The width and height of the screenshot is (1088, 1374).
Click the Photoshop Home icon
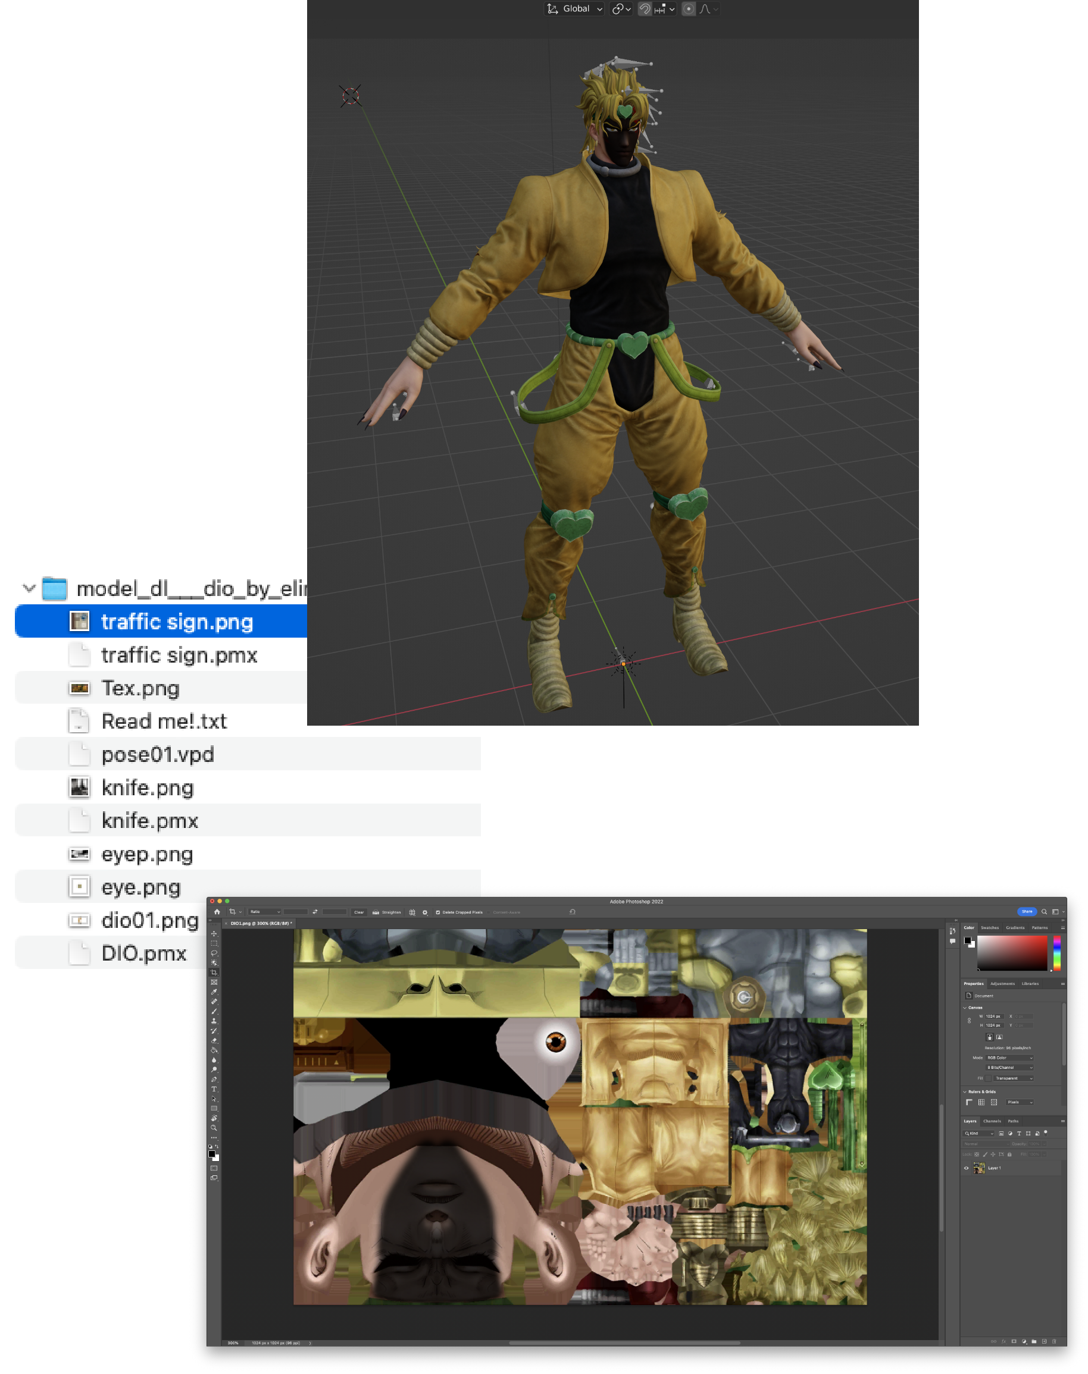click(217, 912)
